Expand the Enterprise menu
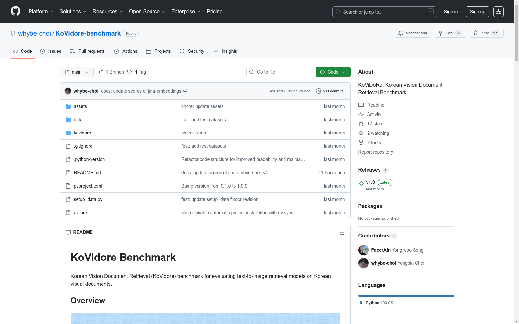This screenshot has height=324, width=519. pos(186,12)
